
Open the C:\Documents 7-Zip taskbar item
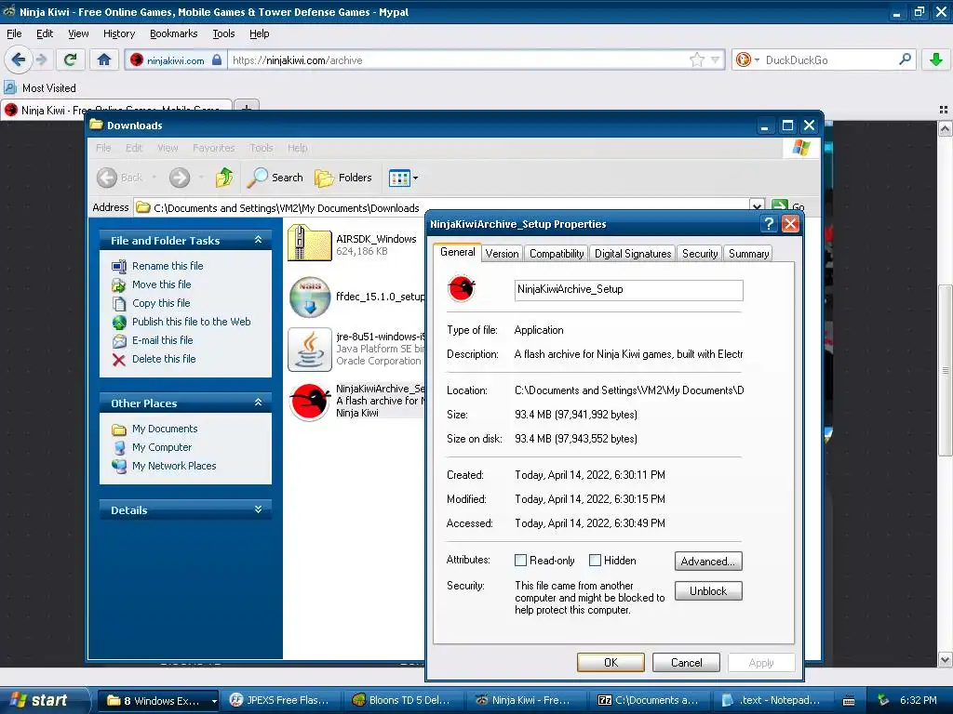[x=649, y=701]
